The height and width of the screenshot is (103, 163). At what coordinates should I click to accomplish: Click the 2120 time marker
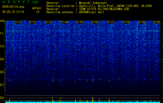tap(157, 22)
